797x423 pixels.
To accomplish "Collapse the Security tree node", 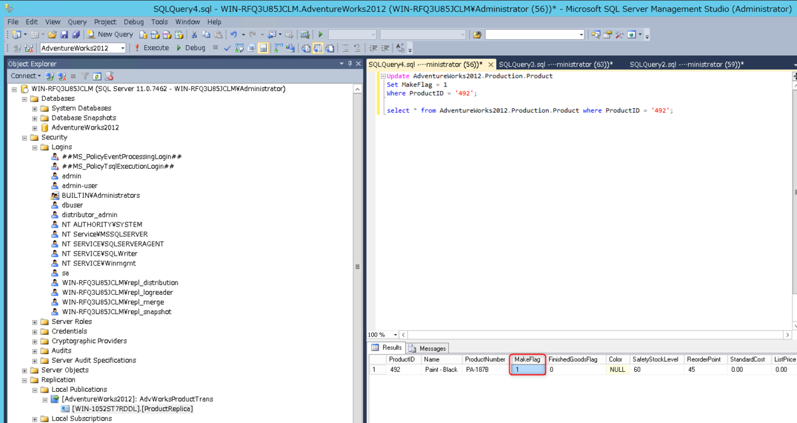I will tap(25, 137).
